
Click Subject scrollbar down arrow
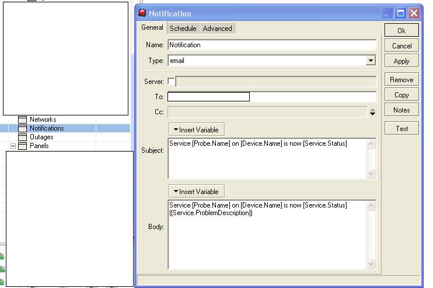371,174
